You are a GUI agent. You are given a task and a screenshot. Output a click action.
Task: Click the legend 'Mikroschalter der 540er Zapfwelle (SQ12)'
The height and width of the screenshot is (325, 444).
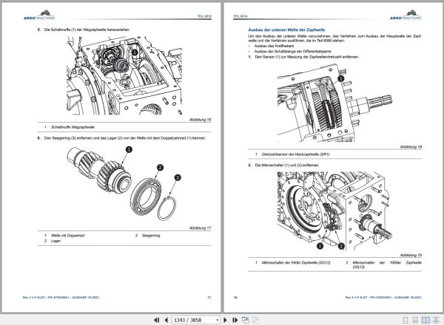(296, 262)
